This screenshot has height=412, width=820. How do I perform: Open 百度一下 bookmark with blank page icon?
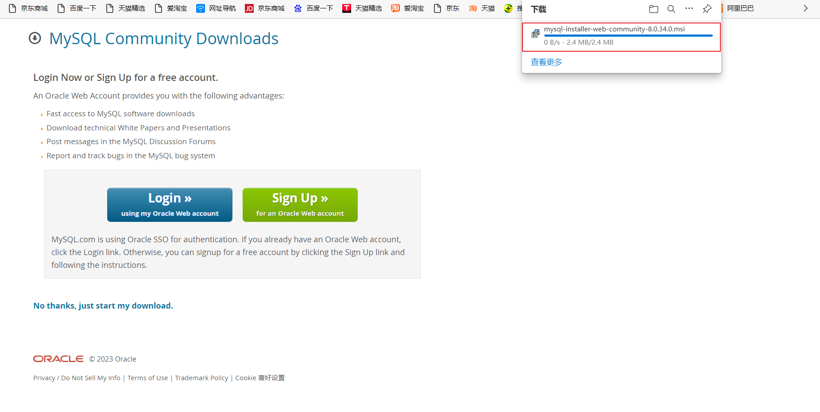[77, 8]
